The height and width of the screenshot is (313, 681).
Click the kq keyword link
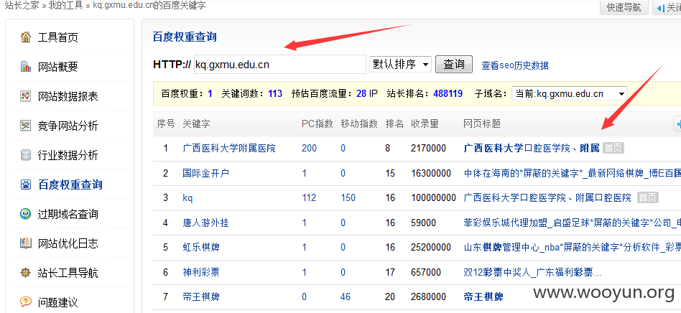187,198
